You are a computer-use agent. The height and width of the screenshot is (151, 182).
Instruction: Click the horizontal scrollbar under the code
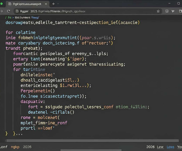click(x=93, y=141)
